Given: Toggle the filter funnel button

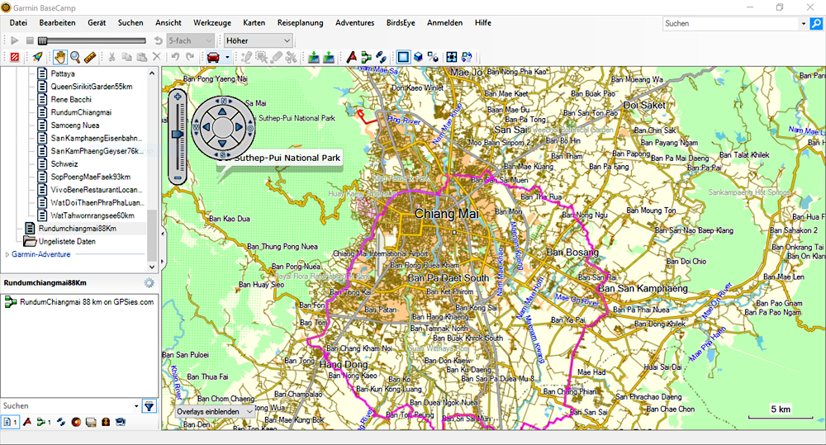Looking at the screenshot, I should click(149, 406).
